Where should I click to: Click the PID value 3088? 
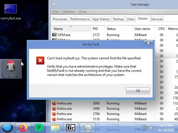(x=96, y=103)
